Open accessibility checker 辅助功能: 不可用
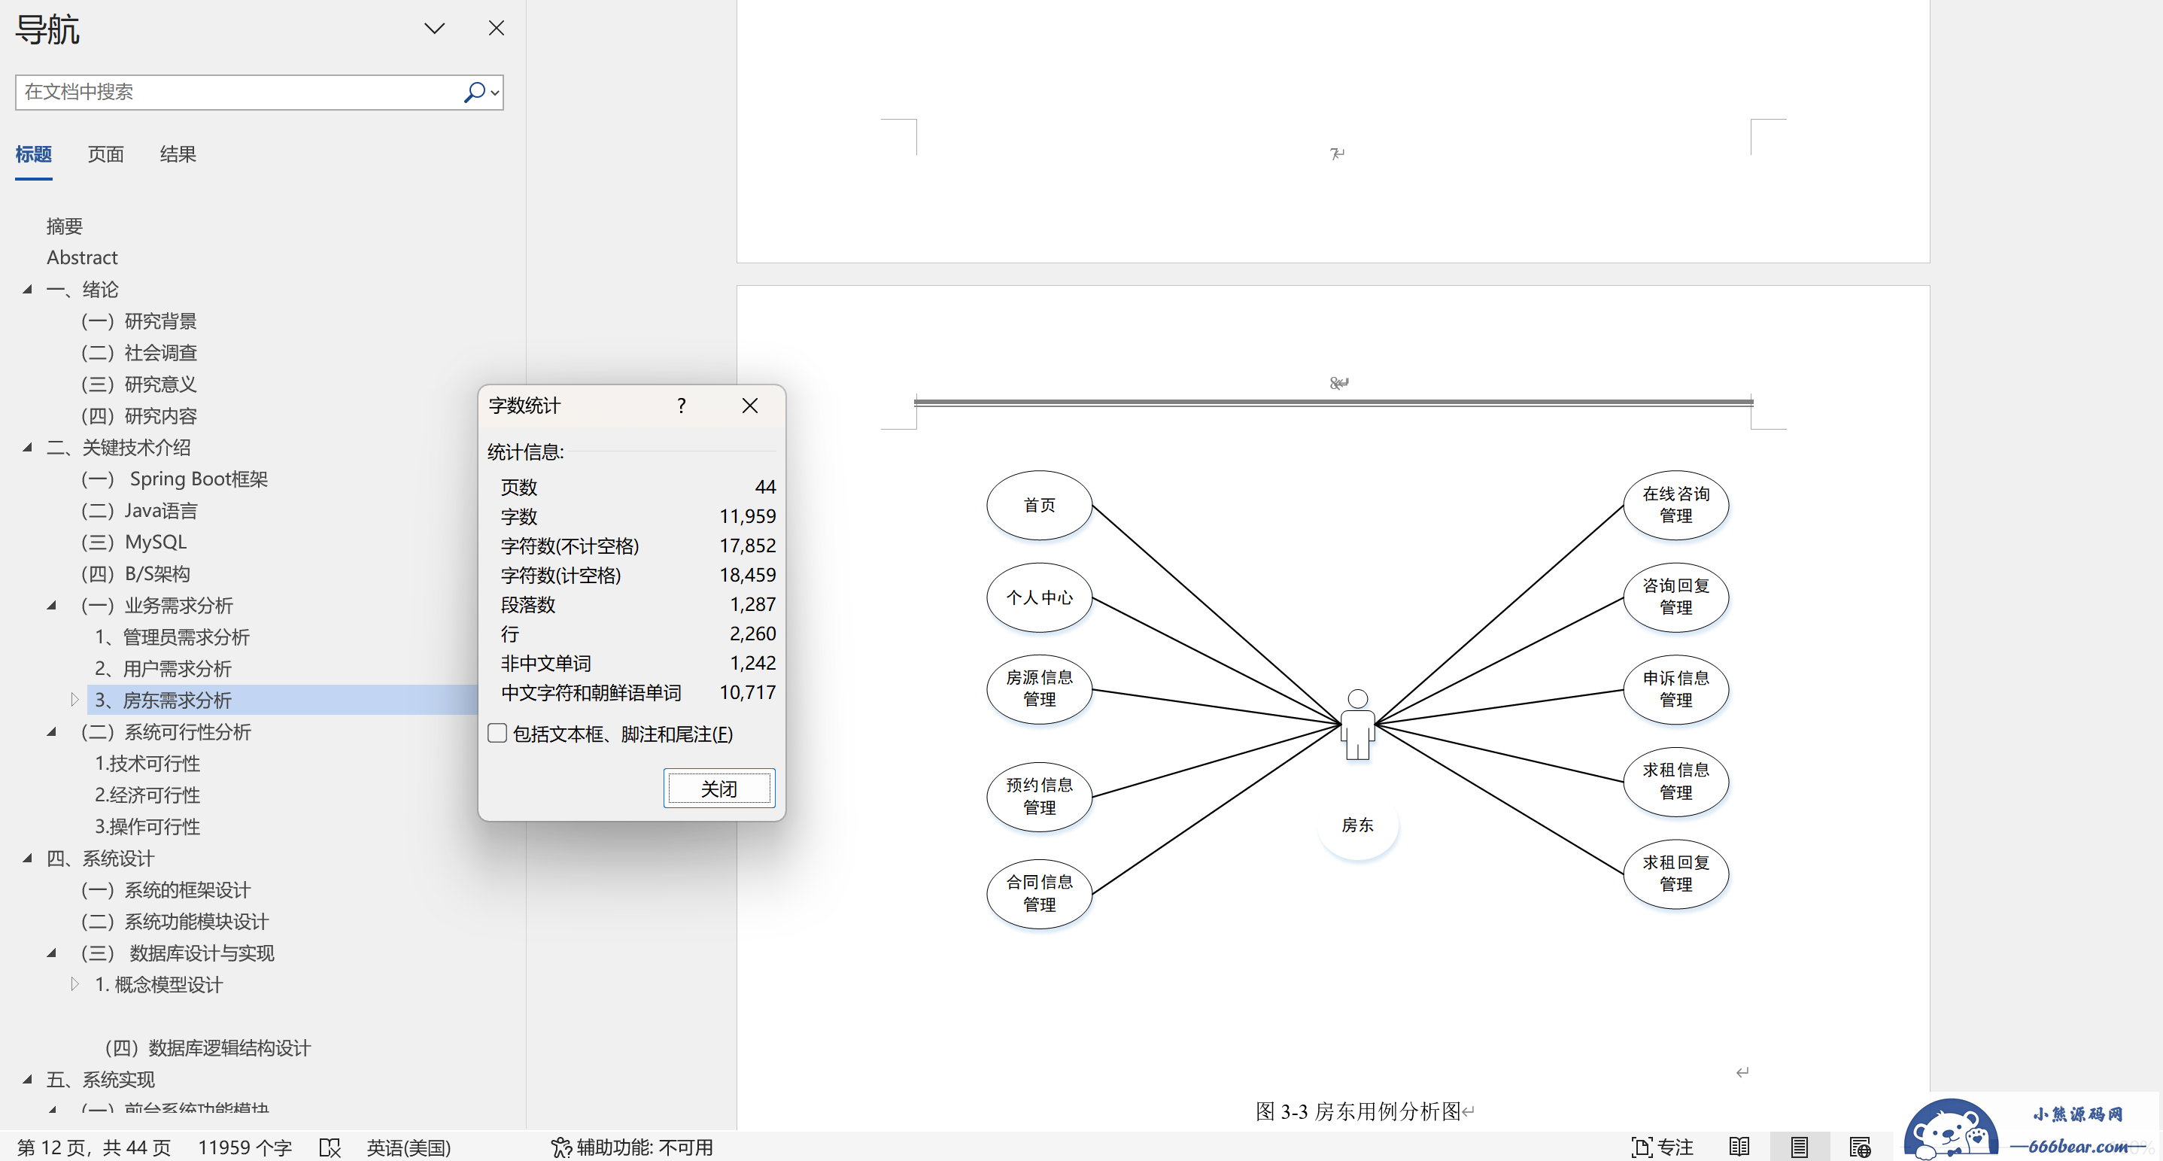This screenshot has height=1161, width=2163. pos(632,1147)
